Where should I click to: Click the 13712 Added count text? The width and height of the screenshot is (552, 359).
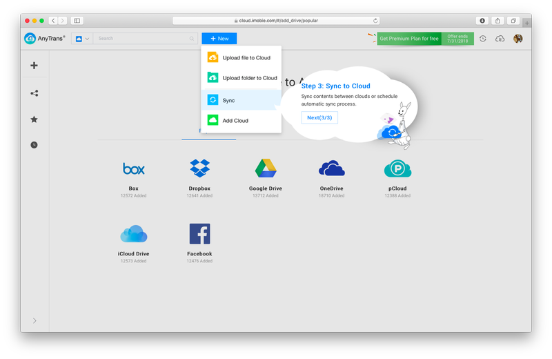pyautogui.click(x=266, y=195)
